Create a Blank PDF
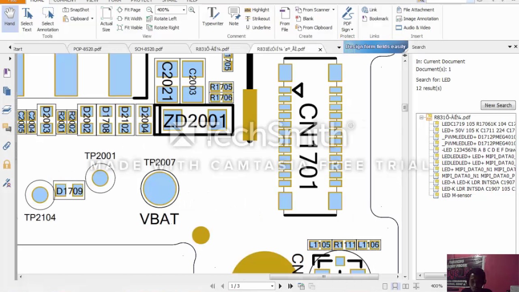This screenshot has width=519, height=292. tap(304, 19)
